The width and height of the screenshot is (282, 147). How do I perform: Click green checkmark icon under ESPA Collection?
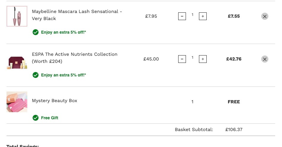click(x=36, y=75)
